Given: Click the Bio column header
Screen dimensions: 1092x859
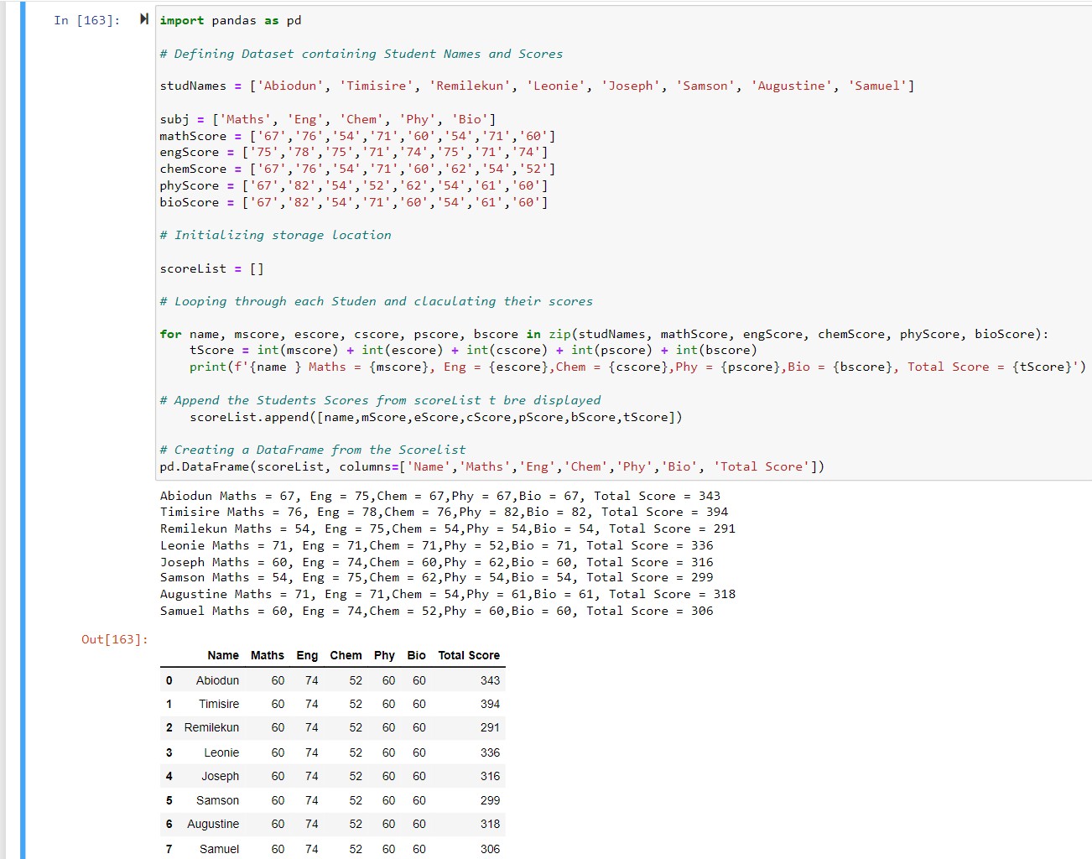Looking at the screenshot, I should [417, 655].
